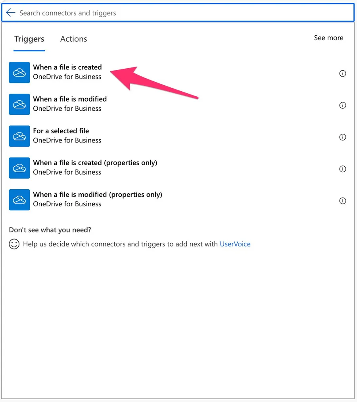Select 'When a file is created (properties only)' text
The image size is (357, 402).
tap(95, 163)
